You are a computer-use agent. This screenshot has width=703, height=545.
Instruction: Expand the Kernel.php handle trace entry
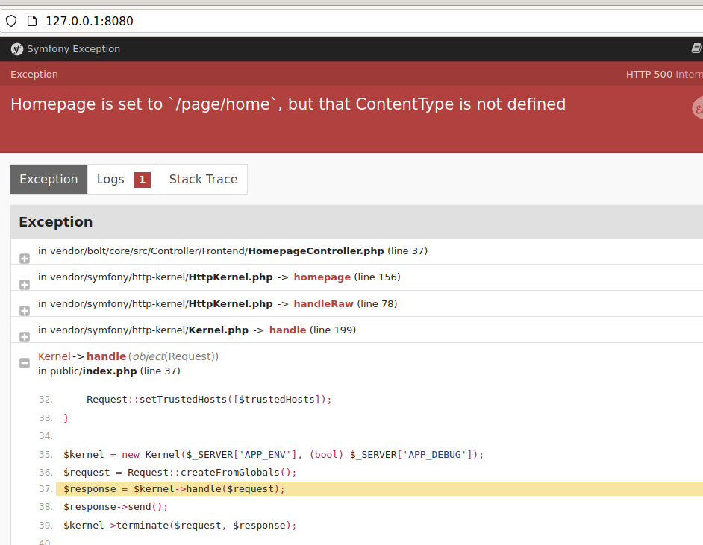coord(25,337)
